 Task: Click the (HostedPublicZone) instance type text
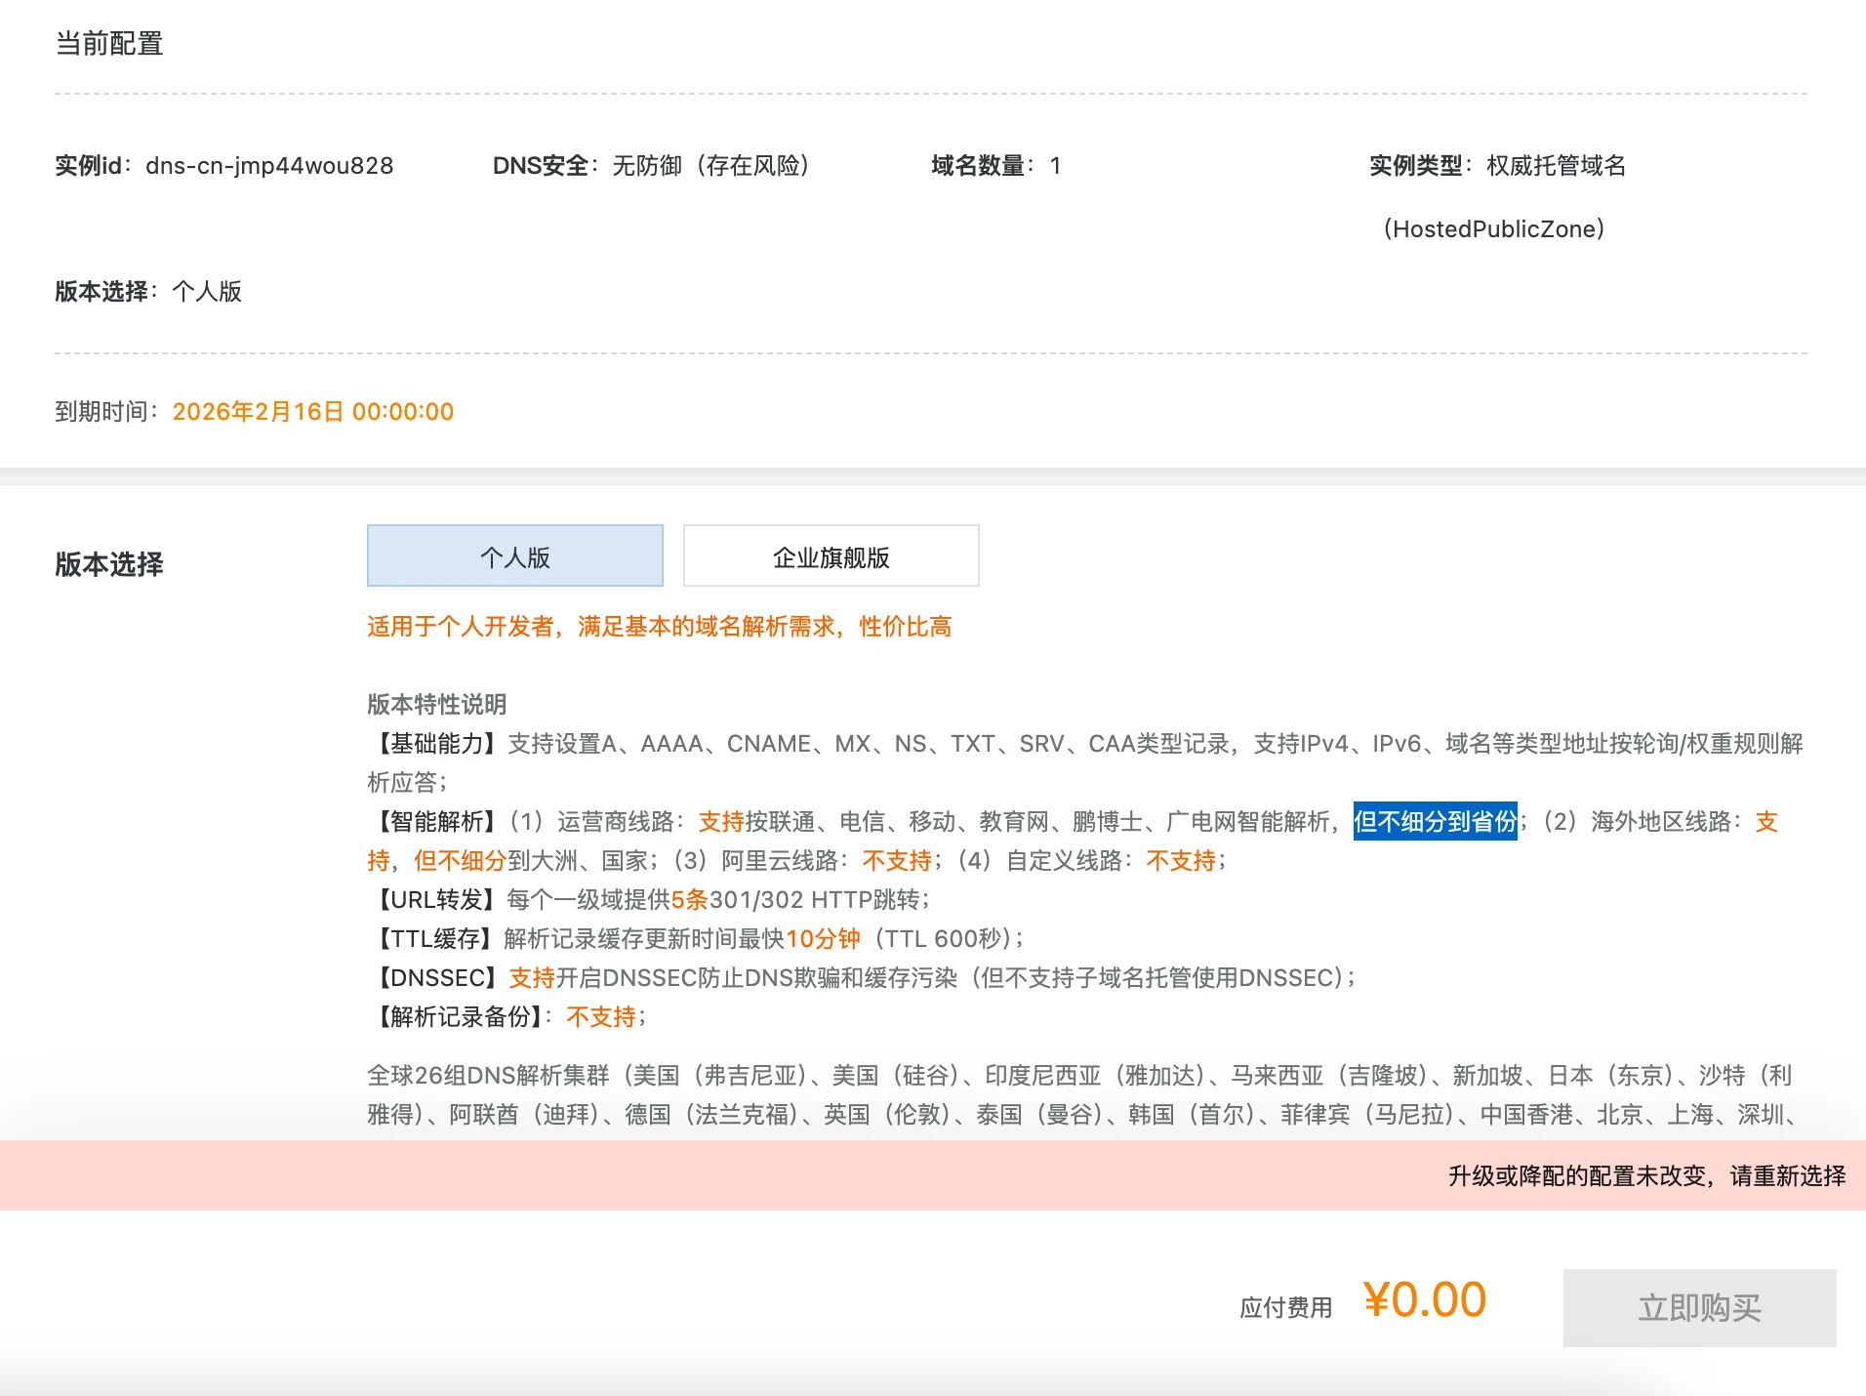point(1493,229)
